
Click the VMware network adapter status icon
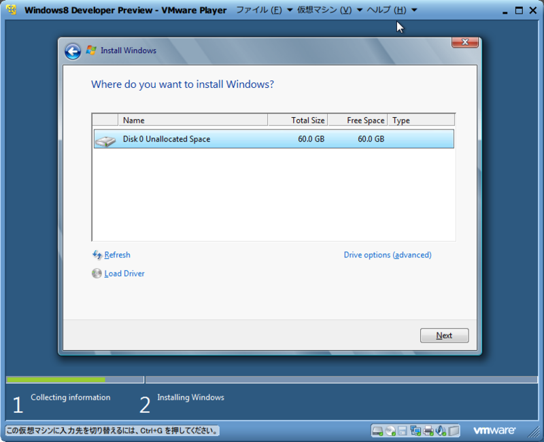coord(415,431)
